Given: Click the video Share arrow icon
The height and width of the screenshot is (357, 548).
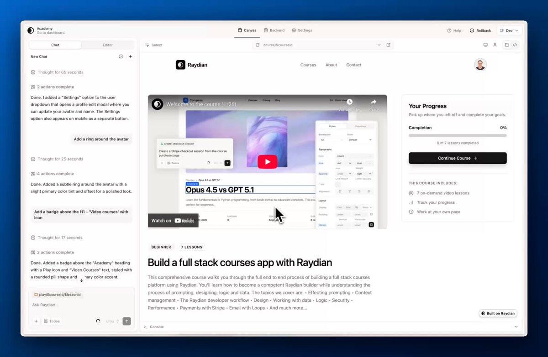Looking at the screenshot, I should click(373, 102).
